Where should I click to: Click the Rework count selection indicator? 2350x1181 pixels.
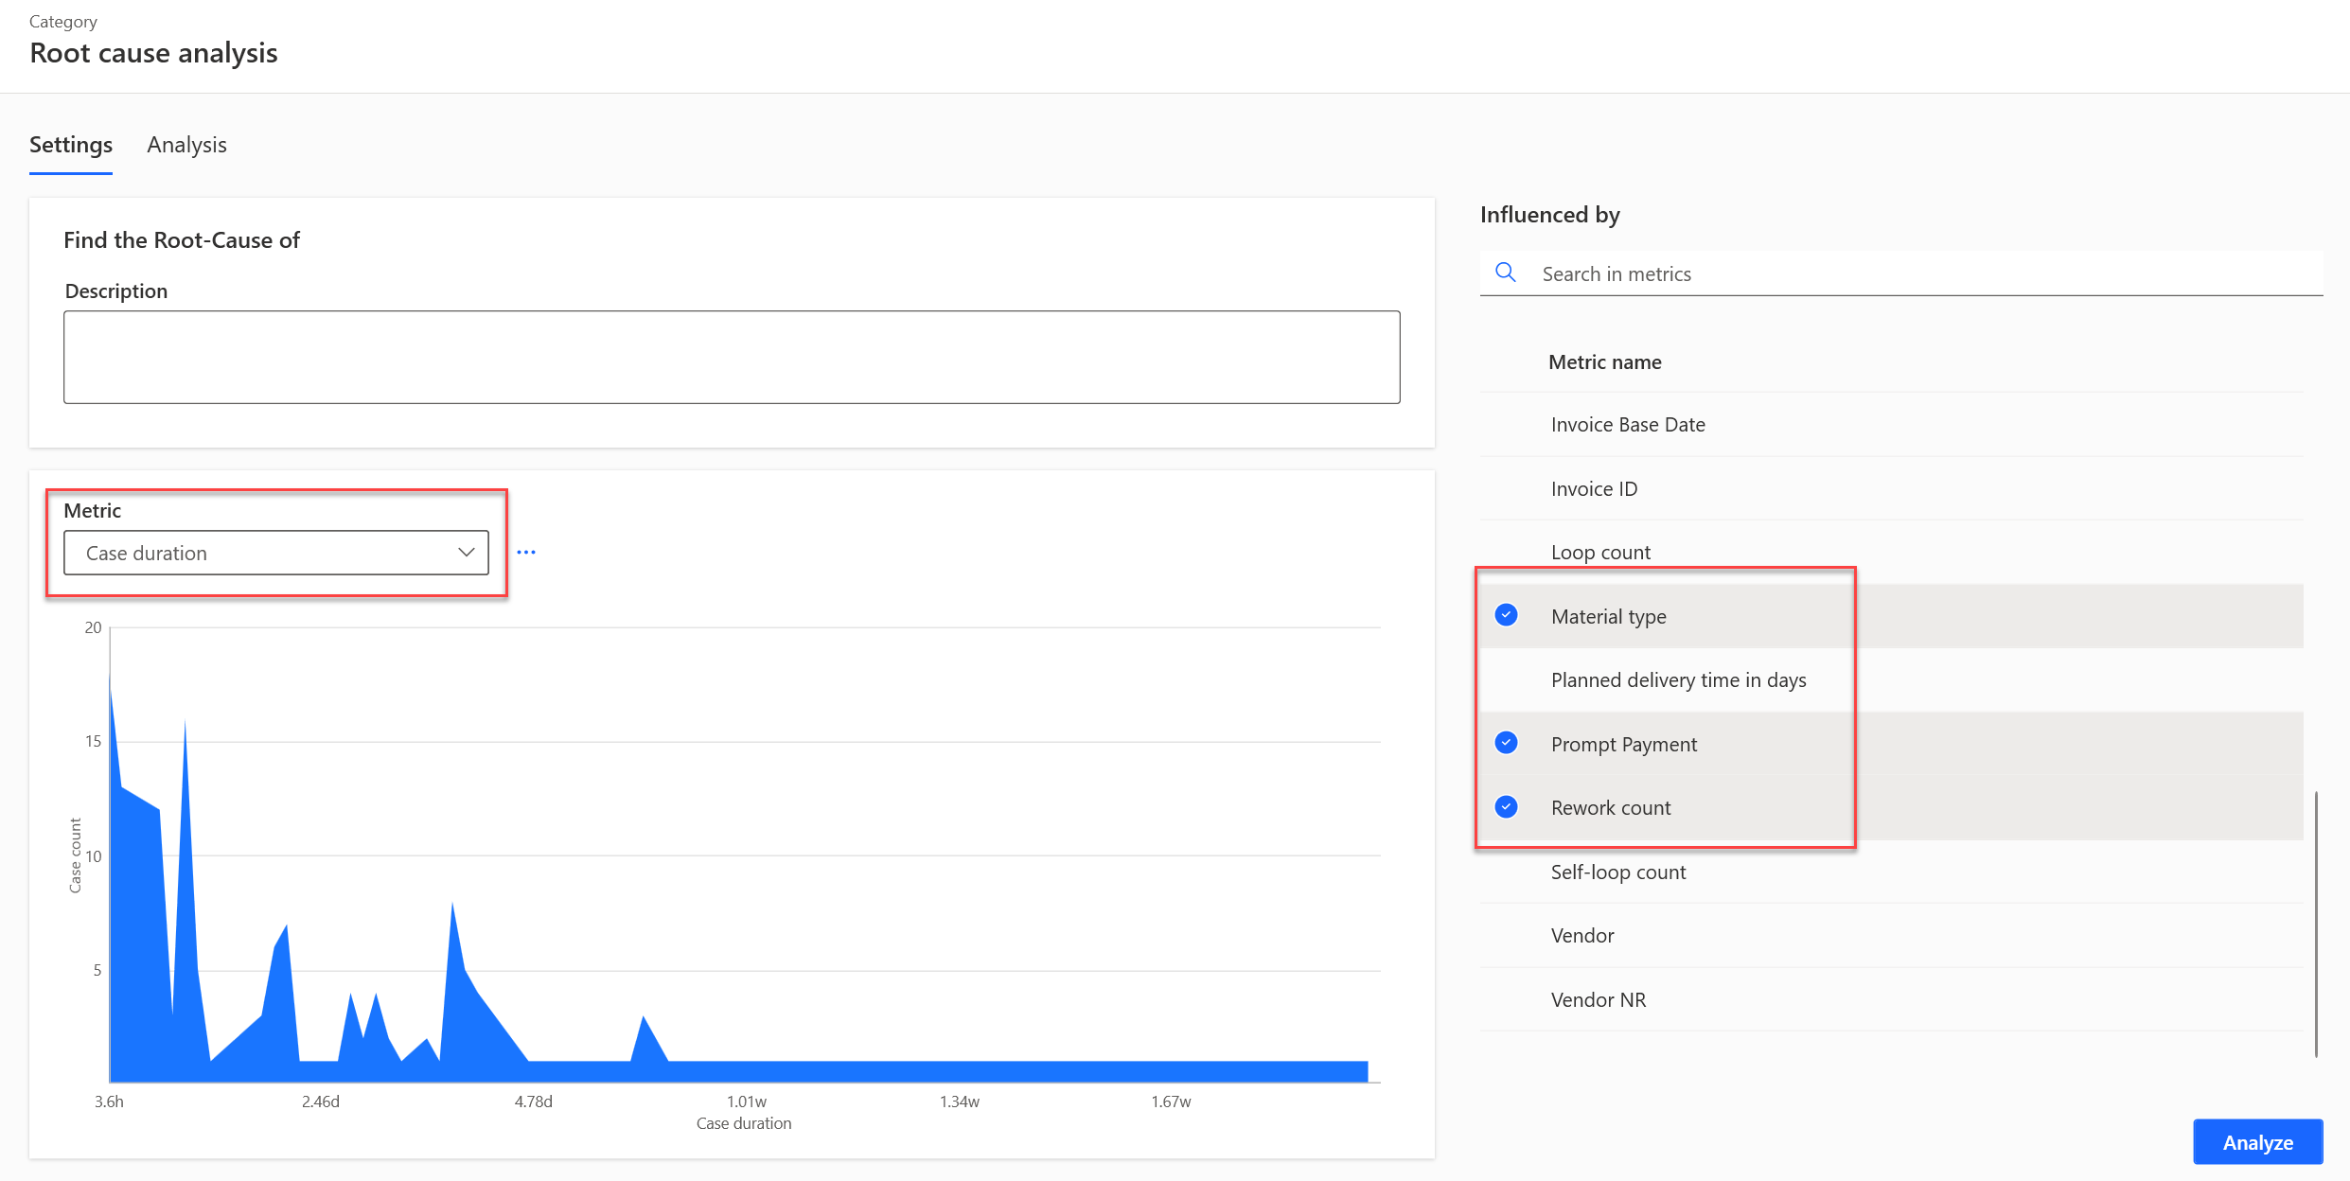[x=1505, y=806]
